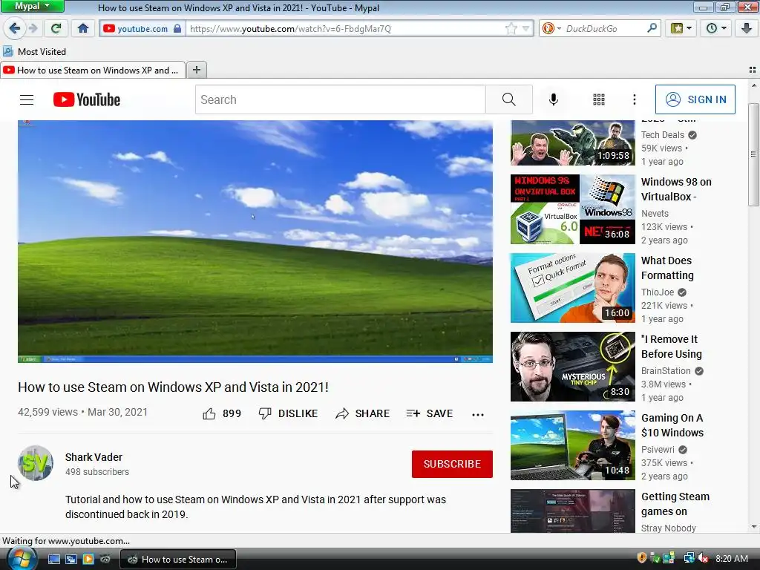Screen dimensions: 760x570
Task: Click the youtube.com site identity label
Action: pyautogui.click(x=142, y=29)
